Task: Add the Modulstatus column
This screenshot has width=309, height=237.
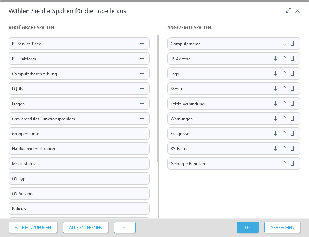Action: pos(142,163)
